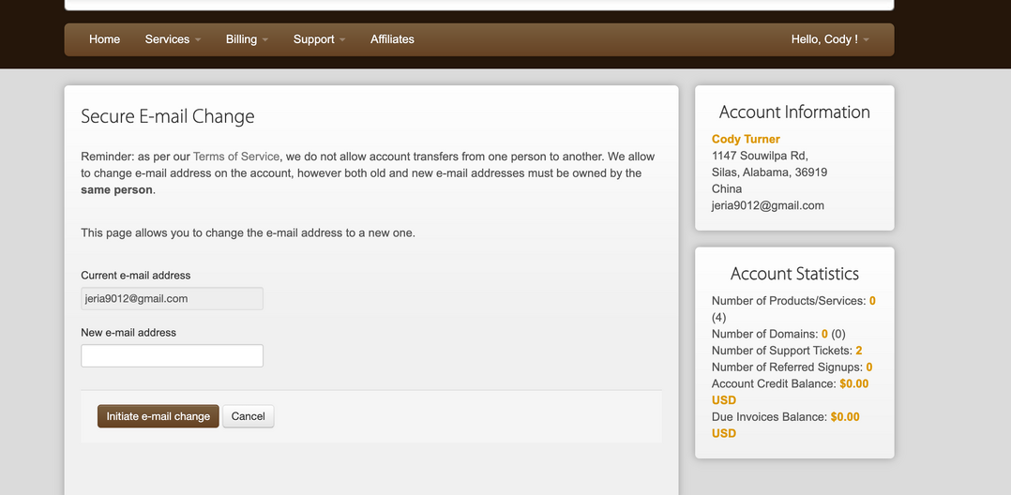The height and width of the screenshot is (495, 1011).
Task: Click the Products/Services count value
Action: pyautogui.click(x=872, y=301)
